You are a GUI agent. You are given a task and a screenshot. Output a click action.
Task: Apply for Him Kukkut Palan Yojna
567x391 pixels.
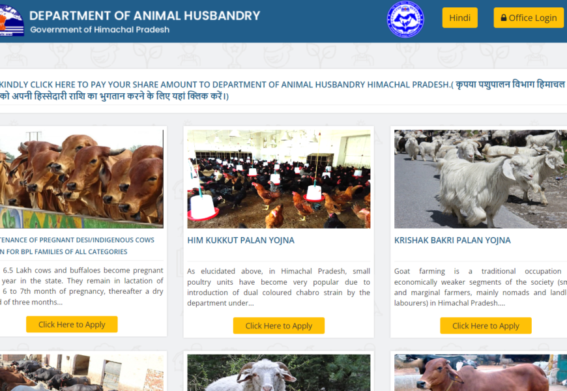(278, 326)
